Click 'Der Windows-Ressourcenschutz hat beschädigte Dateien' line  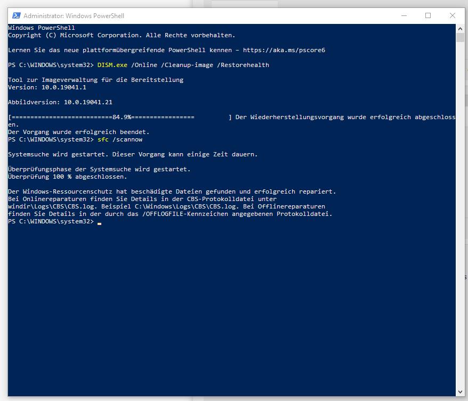[x=172, y=191]
